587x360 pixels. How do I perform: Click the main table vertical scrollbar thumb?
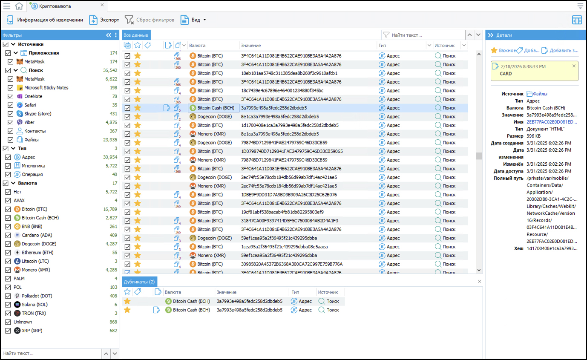click(479, 156)
